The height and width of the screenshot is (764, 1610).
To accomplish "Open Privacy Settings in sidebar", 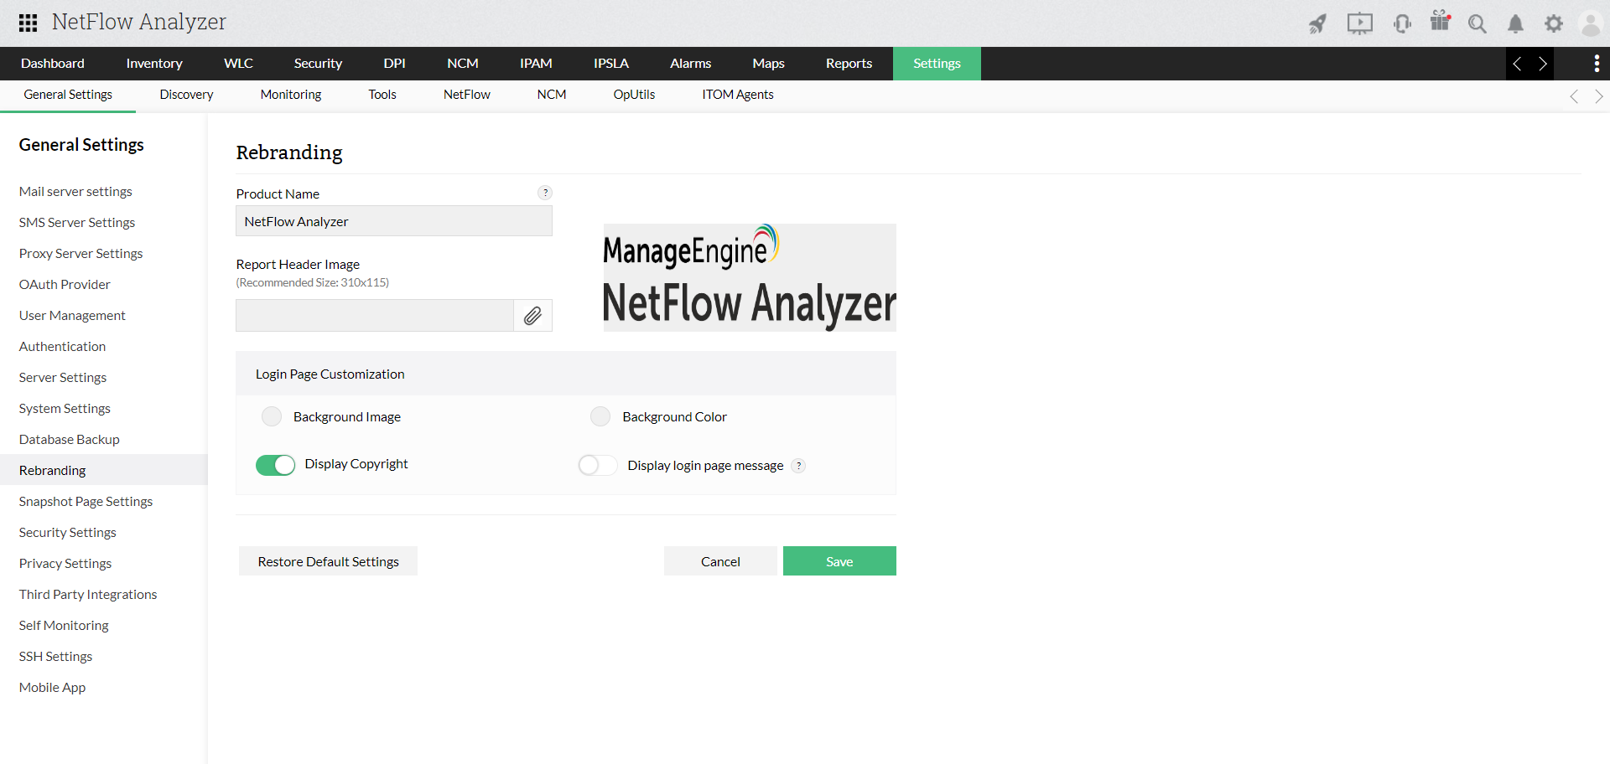I will tap(65, 564).
